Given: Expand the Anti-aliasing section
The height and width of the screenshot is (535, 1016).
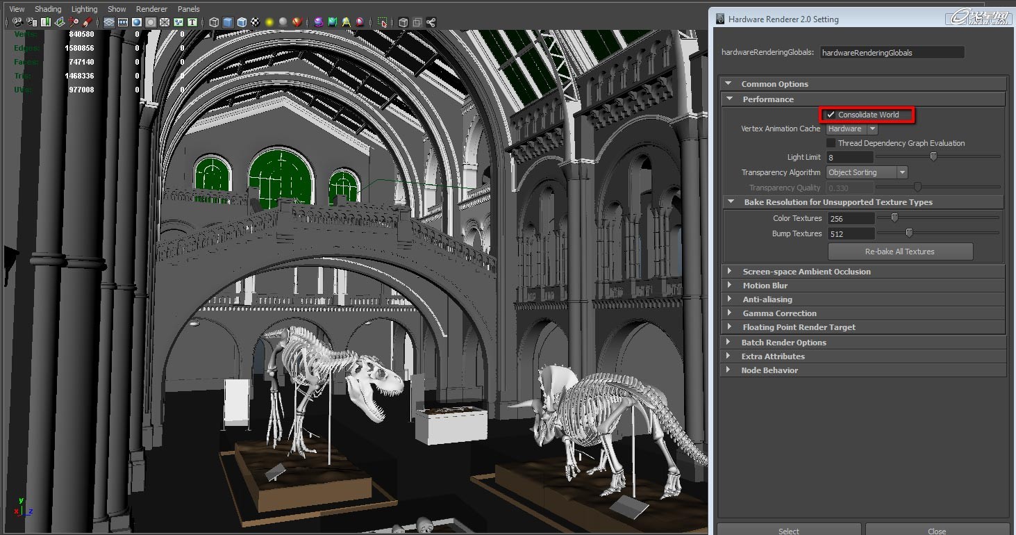Looking at the screenshot, I should click(767, 299).
